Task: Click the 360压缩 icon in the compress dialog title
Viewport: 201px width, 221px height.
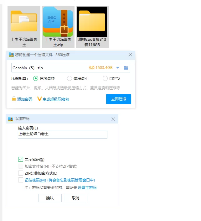Action: pos(11,55)
